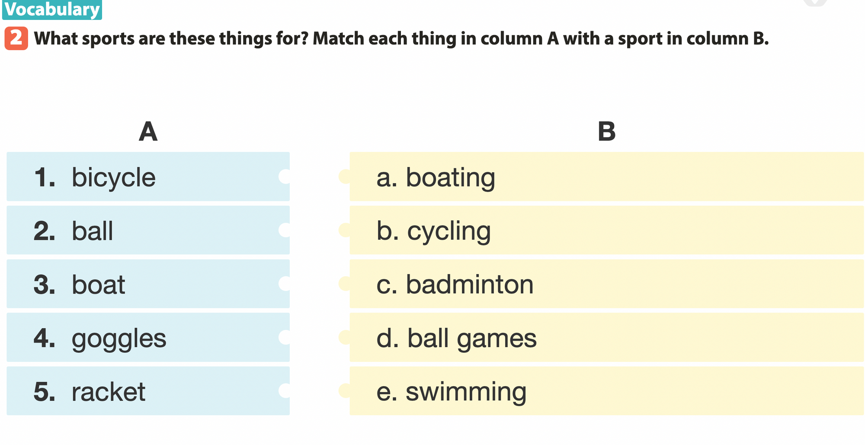Image resolution: width=865 pixels, height=445 pixels.
Task: Click the connector dot before ball games
Action: 345,337
